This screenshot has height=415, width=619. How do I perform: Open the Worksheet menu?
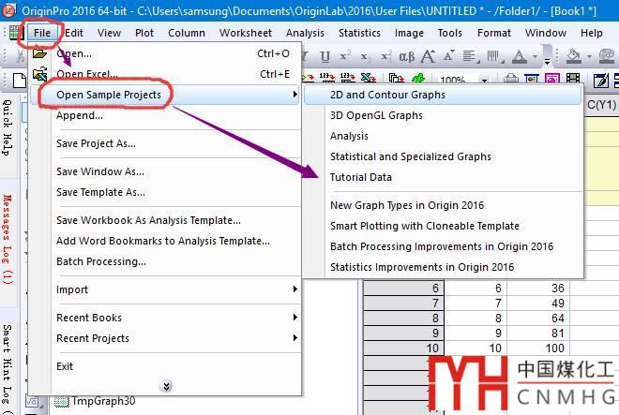(246, 33)
